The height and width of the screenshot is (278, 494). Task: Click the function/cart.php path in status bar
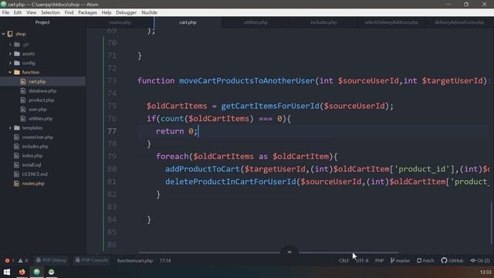coord(135,261)
